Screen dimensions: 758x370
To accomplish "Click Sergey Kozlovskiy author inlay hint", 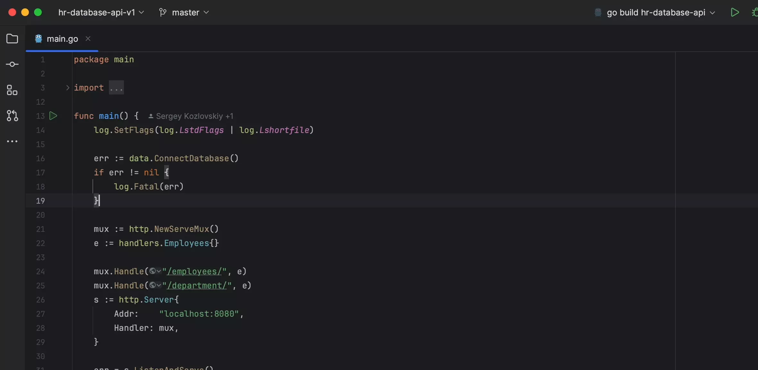I will (x=191, y=116).
